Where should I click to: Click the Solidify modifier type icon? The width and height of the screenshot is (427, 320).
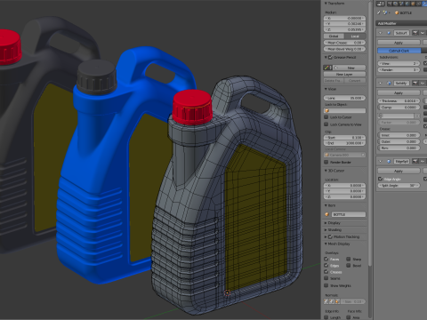[x=389, y=84]
